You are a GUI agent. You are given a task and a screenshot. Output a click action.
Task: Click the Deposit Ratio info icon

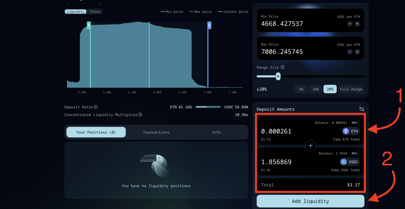tap(96, 107)
